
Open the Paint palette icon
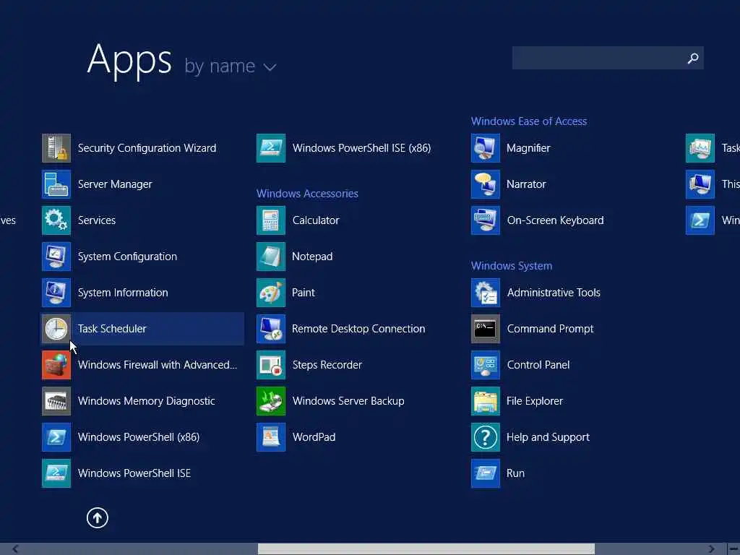click(271, 293)
